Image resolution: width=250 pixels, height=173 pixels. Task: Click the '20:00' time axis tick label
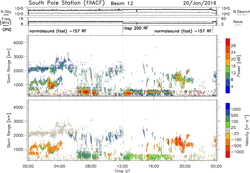pyautogui.click(x=185, y=166)
